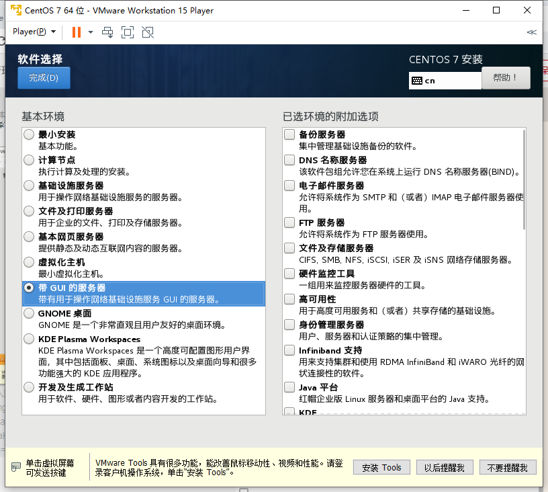Click the add-ons list vertical scrollbar
Viewport: 548px width, 492px height.
click(524, 179)
